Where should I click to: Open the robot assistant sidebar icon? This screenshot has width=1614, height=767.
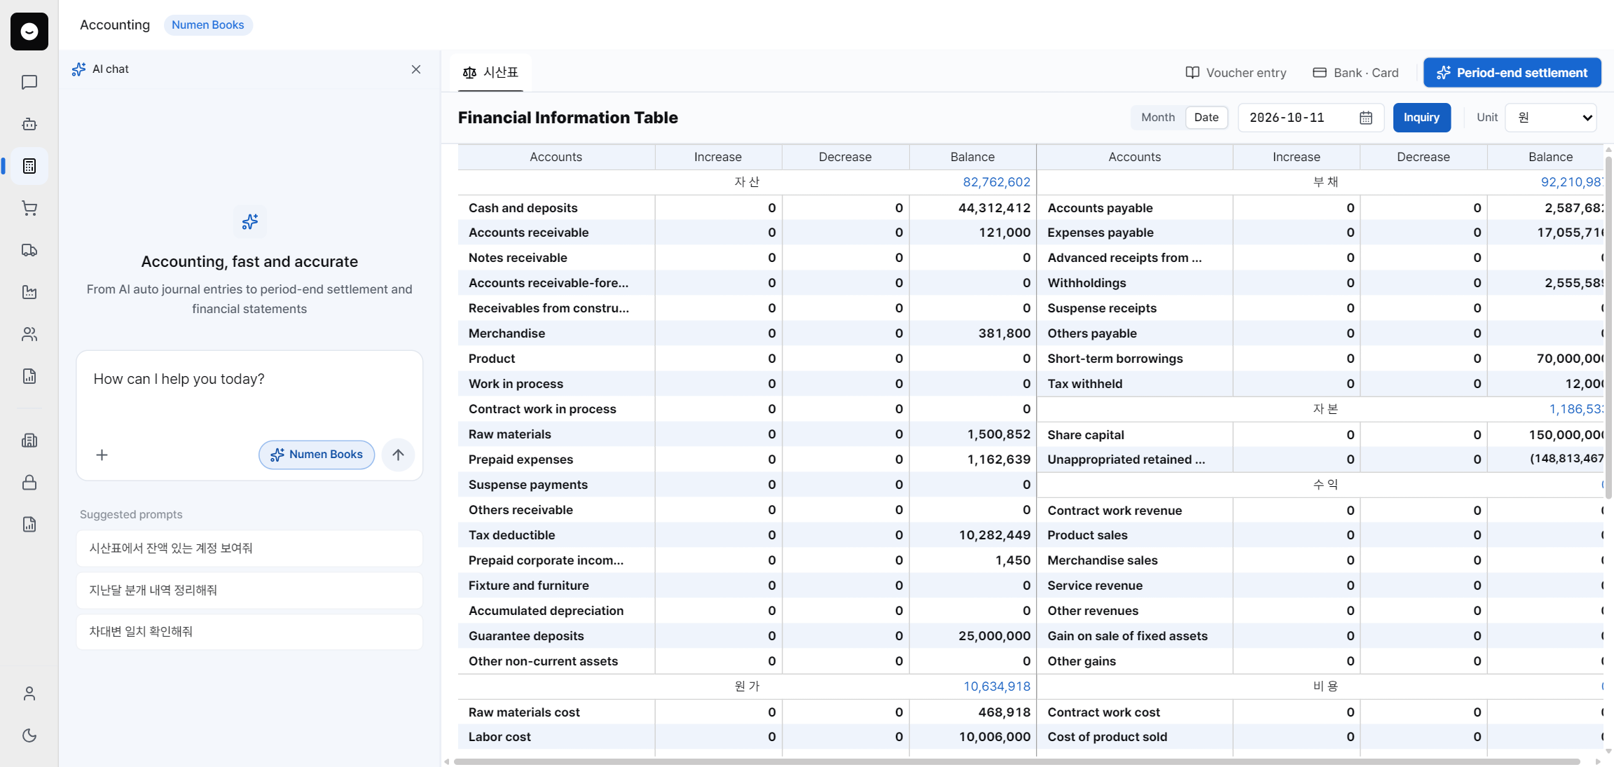[x=29, y=125]
